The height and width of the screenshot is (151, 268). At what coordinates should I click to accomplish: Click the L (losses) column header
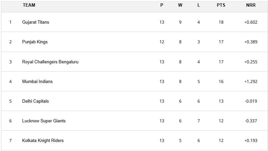[x=199, y=5]
